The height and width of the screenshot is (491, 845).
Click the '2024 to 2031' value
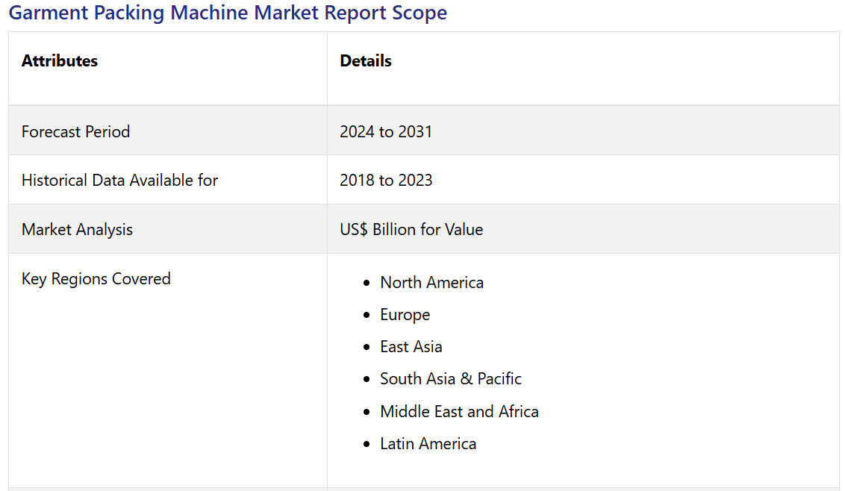[386, 131]
